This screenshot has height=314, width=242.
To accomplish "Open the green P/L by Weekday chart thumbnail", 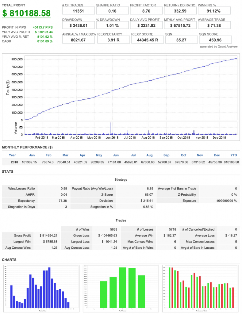I will (x=121, y=288).
